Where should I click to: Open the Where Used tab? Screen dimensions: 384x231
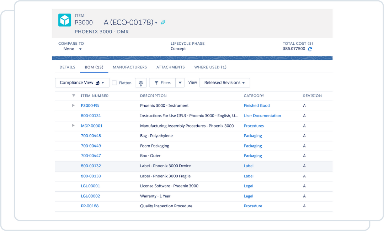(210, 67)
